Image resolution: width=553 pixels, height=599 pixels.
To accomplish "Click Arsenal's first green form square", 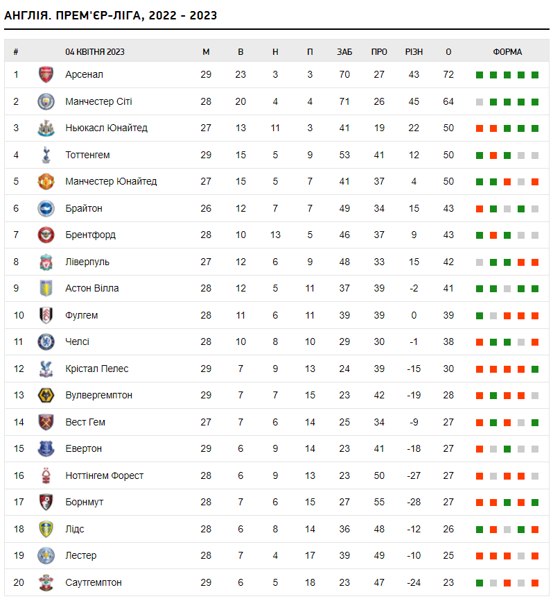I will [480, 75].
